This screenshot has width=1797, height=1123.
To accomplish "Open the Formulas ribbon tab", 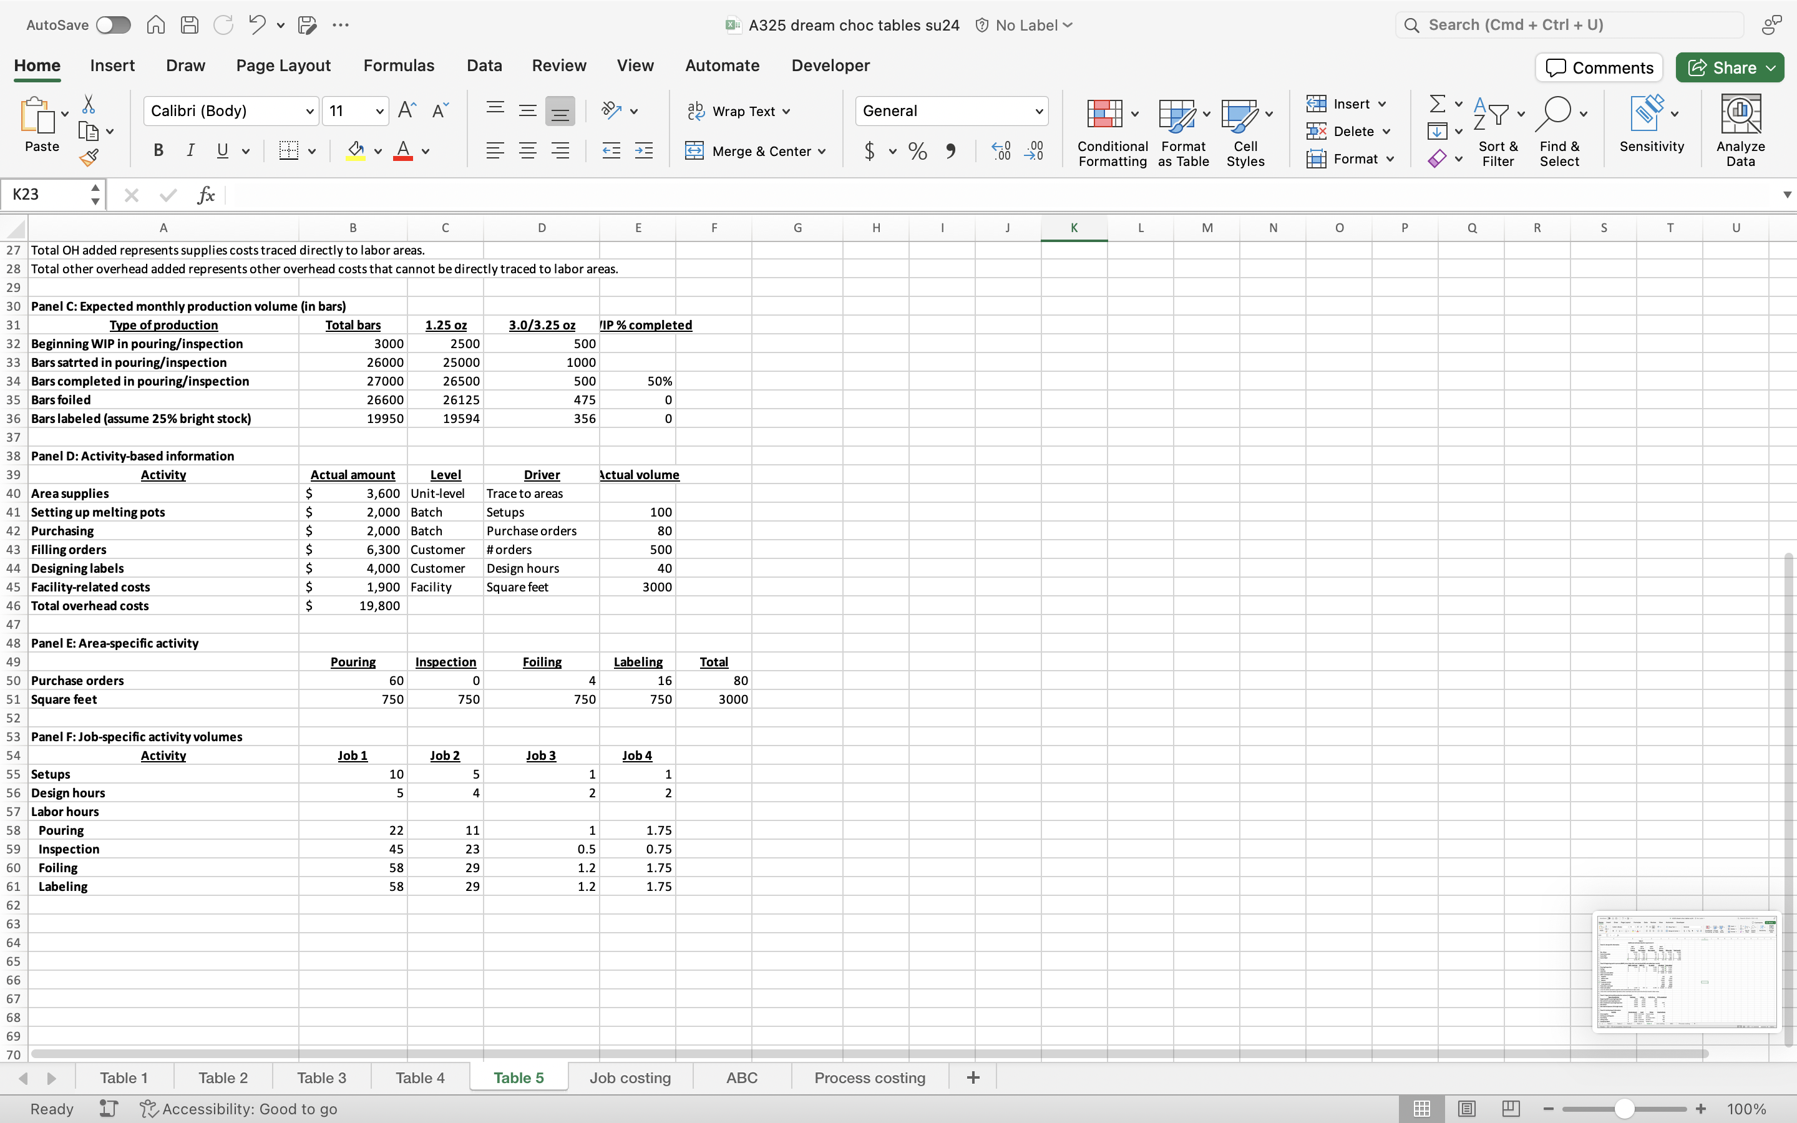I will [398, 66].
